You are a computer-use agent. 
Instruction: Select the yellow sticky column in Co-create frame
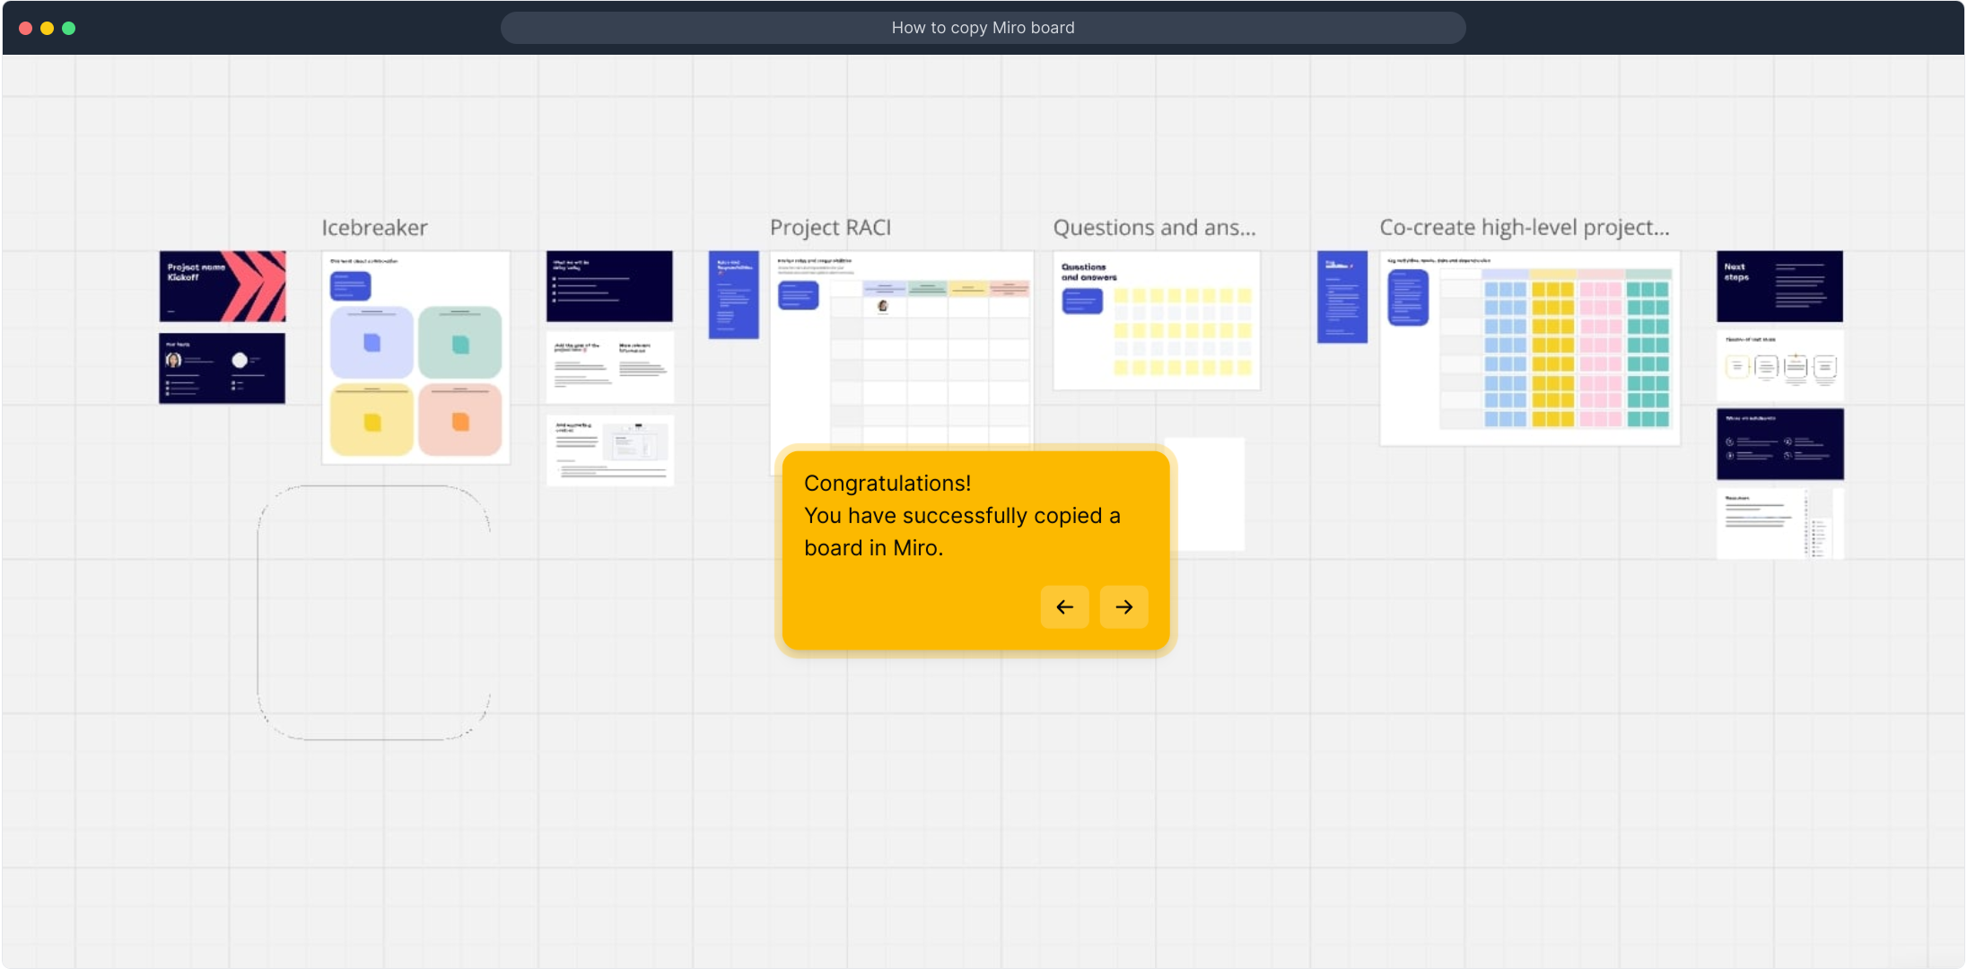(x=1552, y=354)
